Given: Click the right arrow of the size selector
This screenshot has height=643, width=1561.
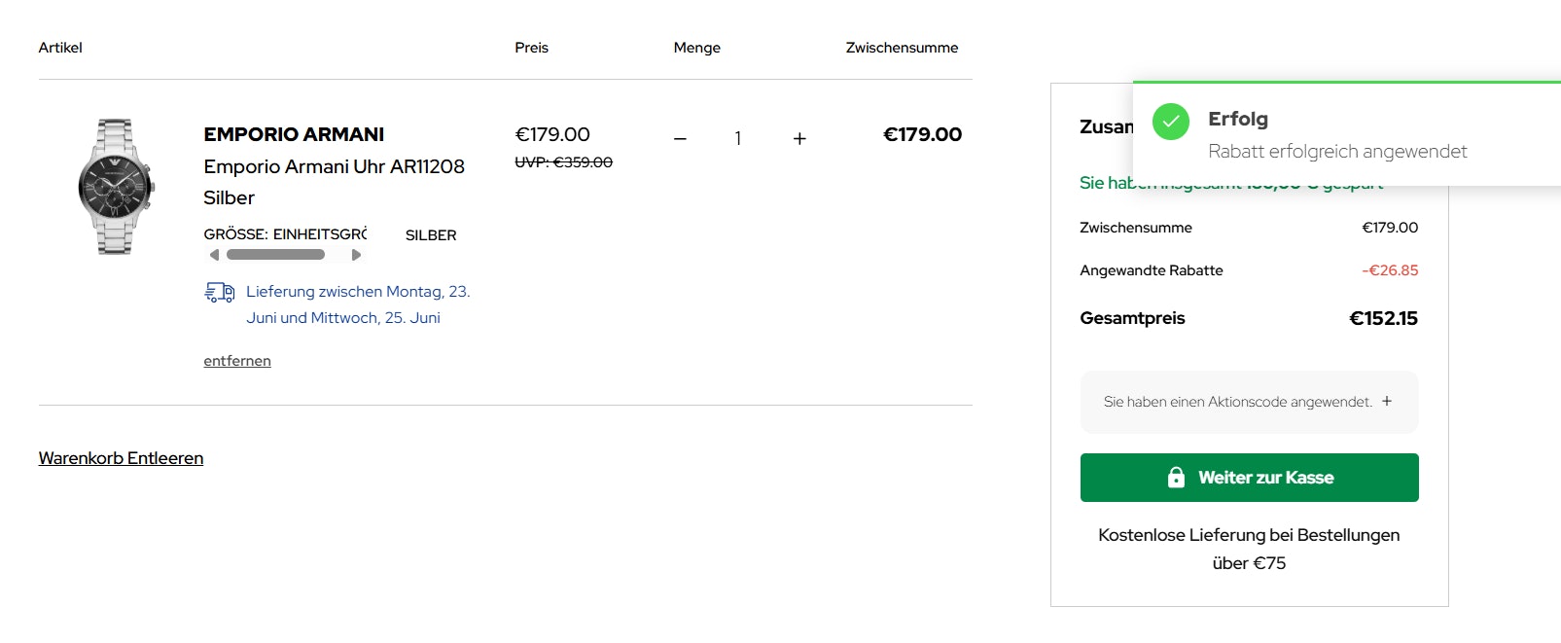Looking at the screenshot, I should (357, 254).
